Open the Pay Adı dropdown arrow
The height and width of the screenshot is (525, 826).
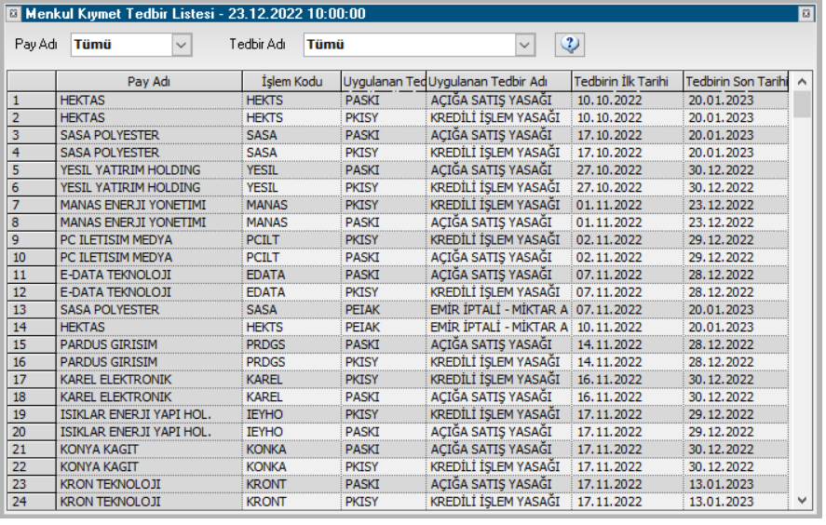[x=182, y=45]
